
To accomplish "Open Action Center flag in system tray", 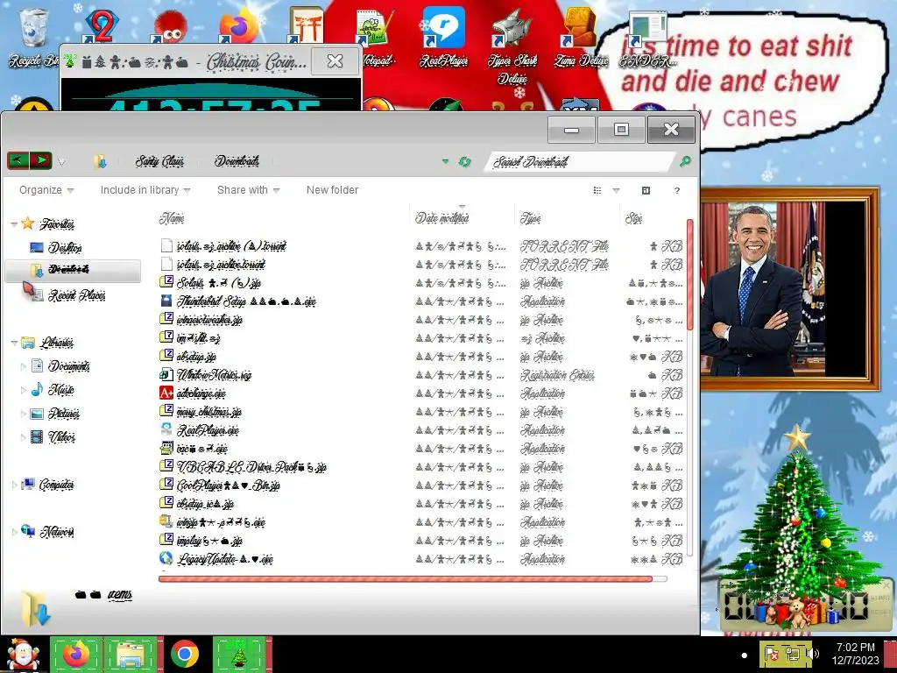I will 772,654.
